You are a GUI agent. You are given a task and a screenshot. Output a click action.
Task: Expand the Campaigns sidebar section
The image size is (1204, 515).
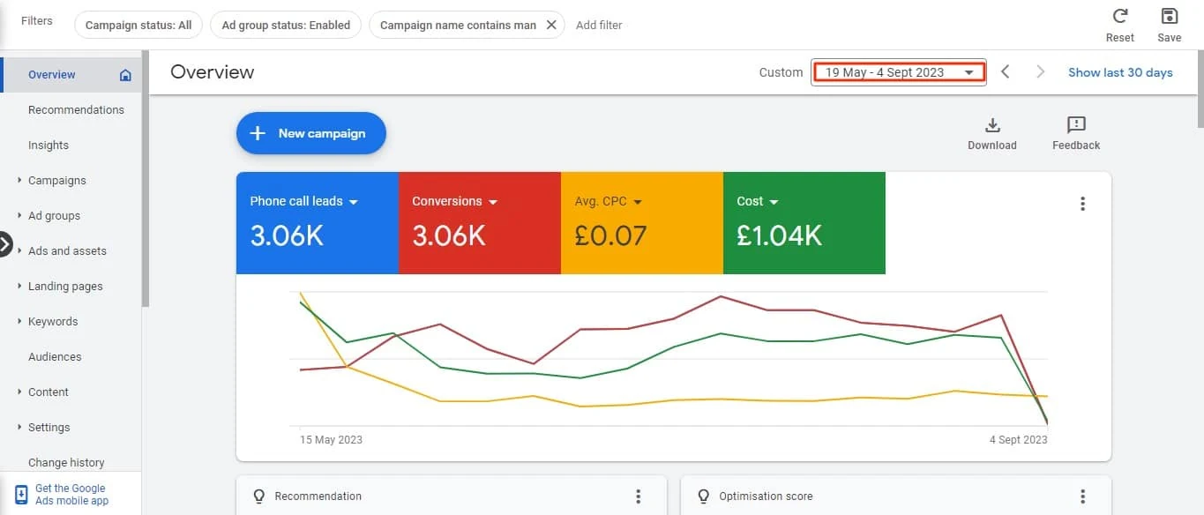(19, 180)
